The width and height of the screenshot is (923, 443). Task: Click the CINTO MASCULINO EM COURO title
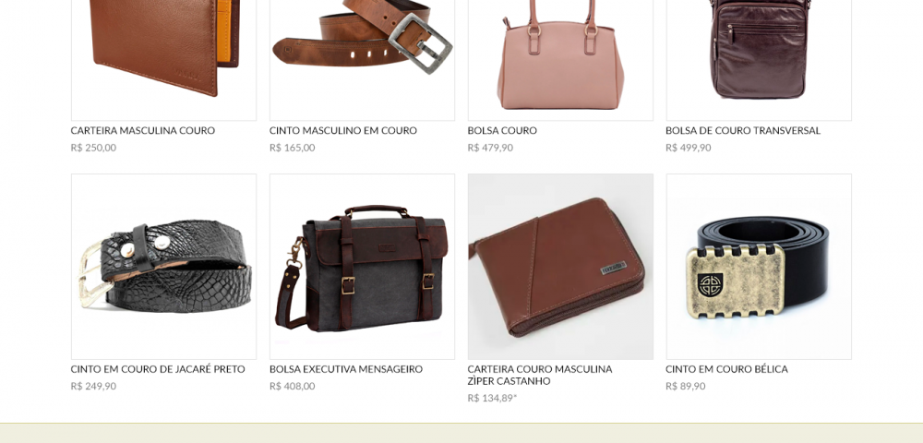pos(343,131)
